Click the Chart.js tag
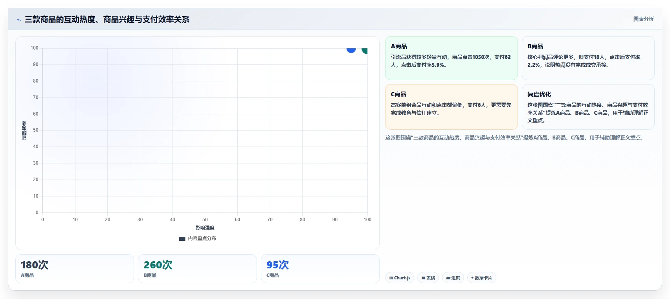 [x=400, y=278]
